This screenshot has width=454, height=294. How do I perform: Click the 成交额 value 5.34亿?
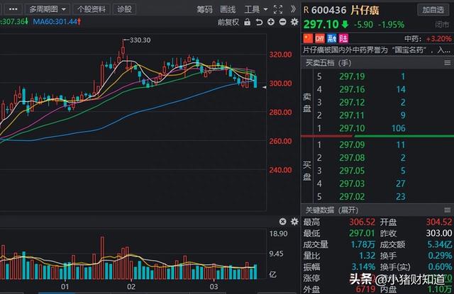point(440,244)
